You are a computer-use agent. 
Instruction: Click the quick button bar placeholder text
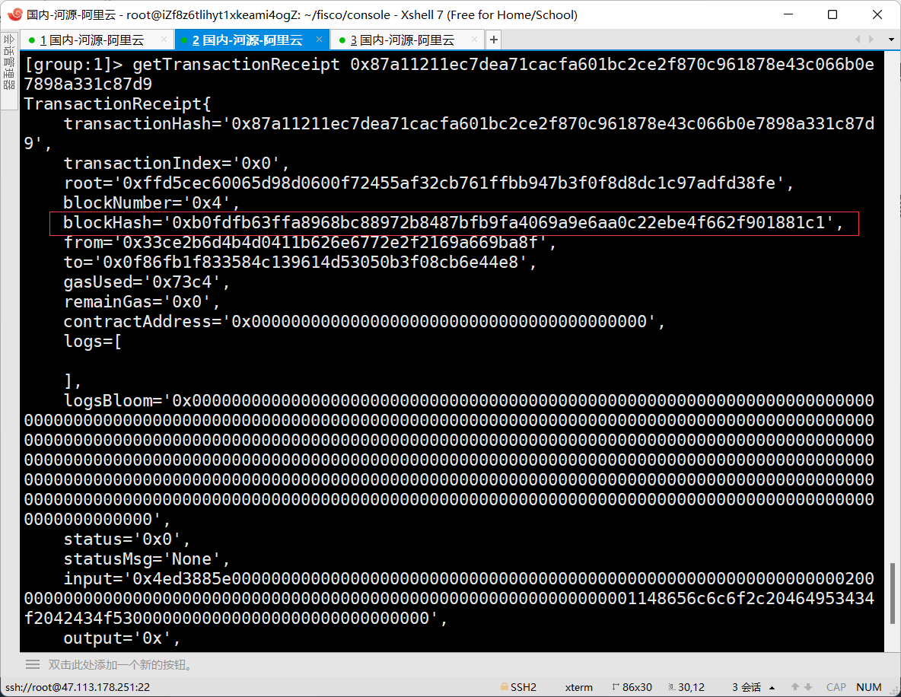coord(120,664)
